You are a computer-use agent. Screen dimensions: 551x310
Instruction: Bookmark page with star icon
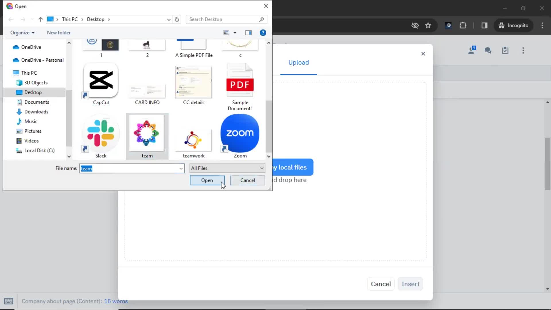pos(428,26)
